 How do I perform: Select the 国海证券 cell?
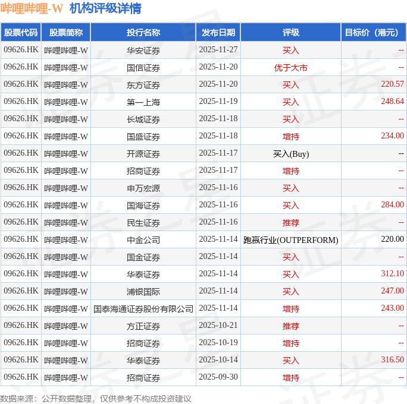point(143,206)
